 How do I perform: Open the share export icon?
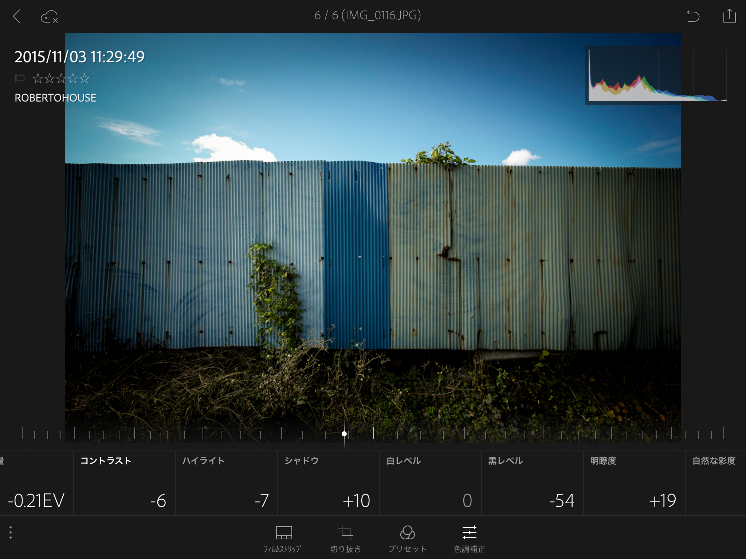[x=729, y=16]
